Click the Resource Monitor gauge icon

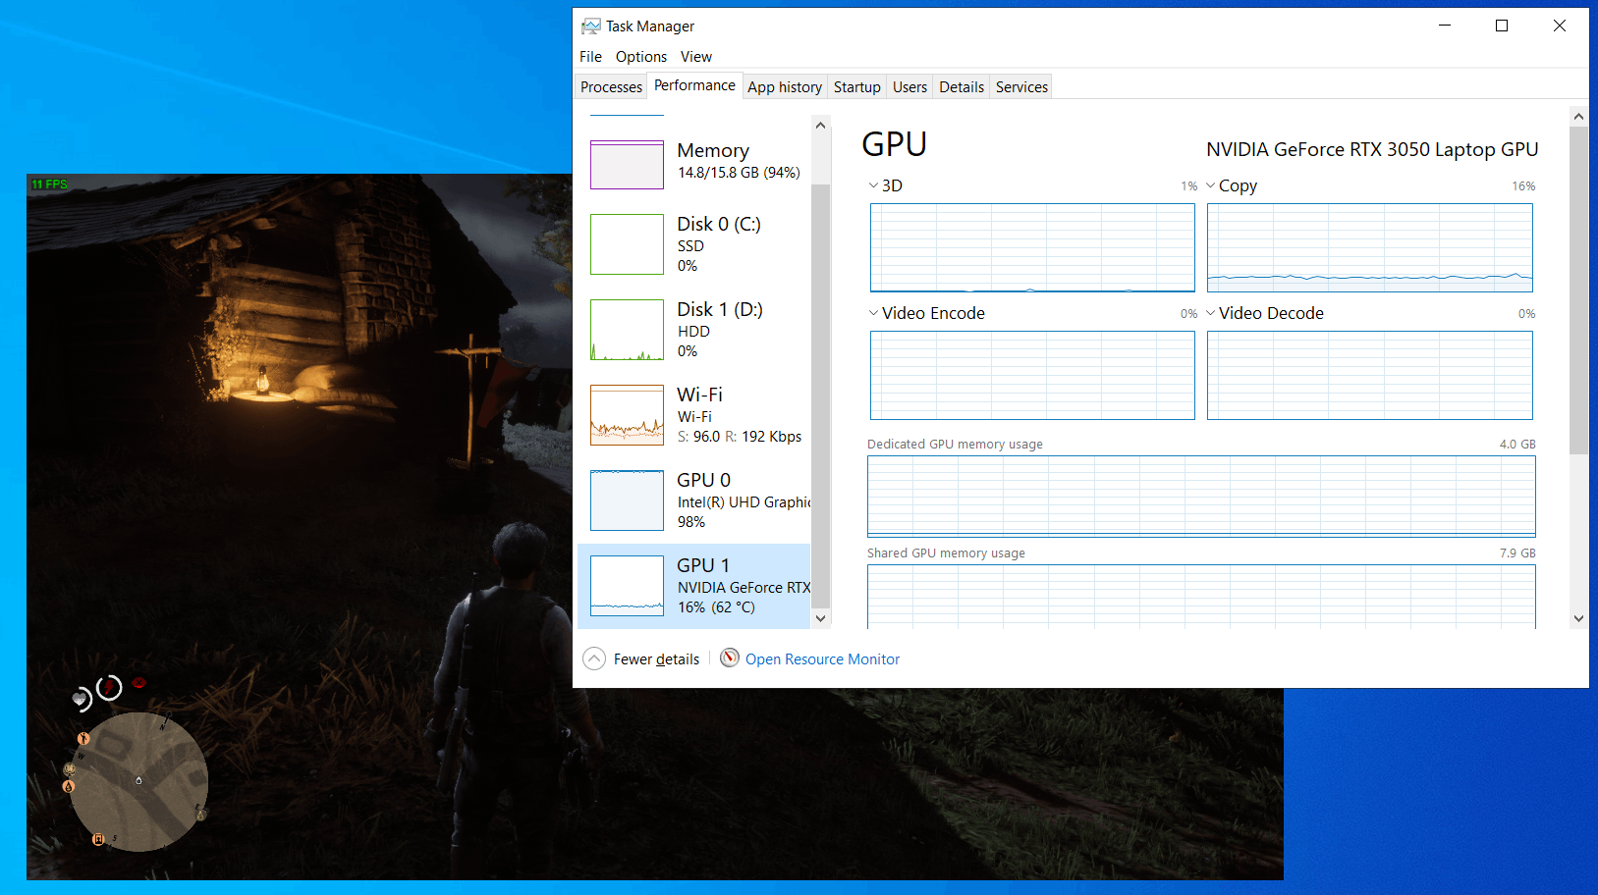click(730, 658)
